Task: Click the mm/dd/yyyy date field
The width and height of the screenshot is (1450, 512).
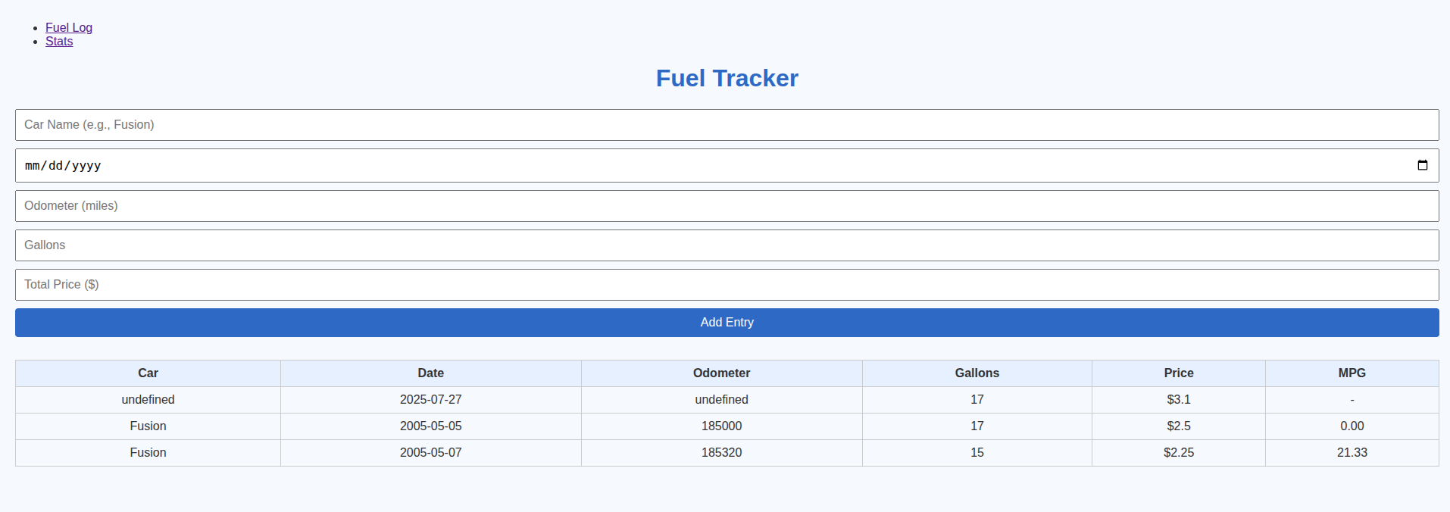Action: coord(727,165)
